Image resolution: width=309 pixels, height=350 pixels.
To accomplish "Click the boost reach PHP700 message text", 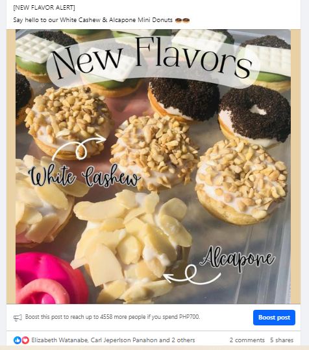I will [112, 317].
